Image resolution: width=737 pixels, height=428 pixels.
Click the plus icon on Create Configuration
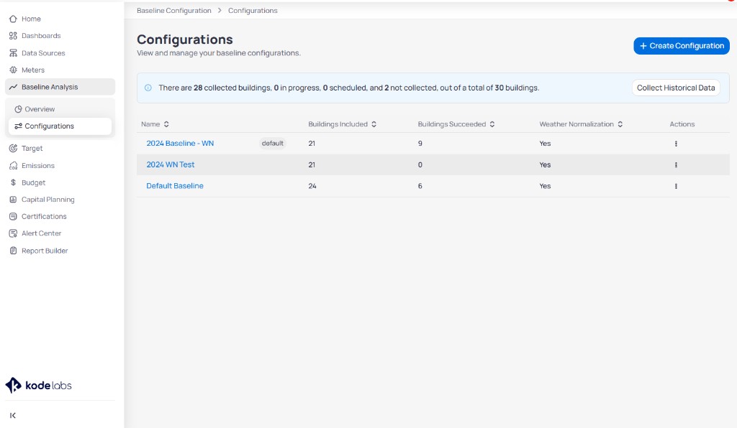click(x=643, y=46)
